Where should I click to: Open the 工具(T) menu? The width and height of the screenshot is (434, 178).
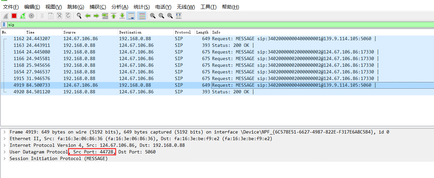(x=209, y=7)
